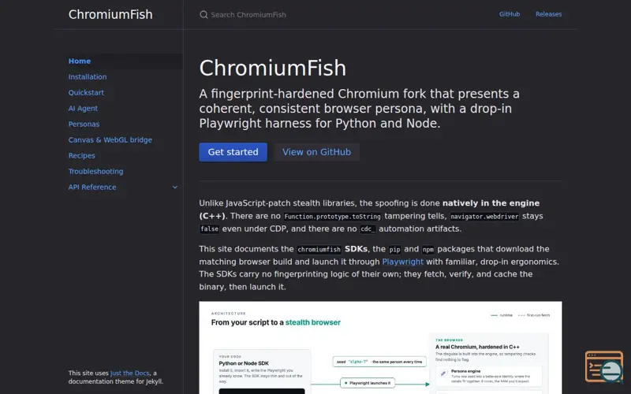Click the Get started button
Screen dimensions: 631x394
click(x=233, y=152)
